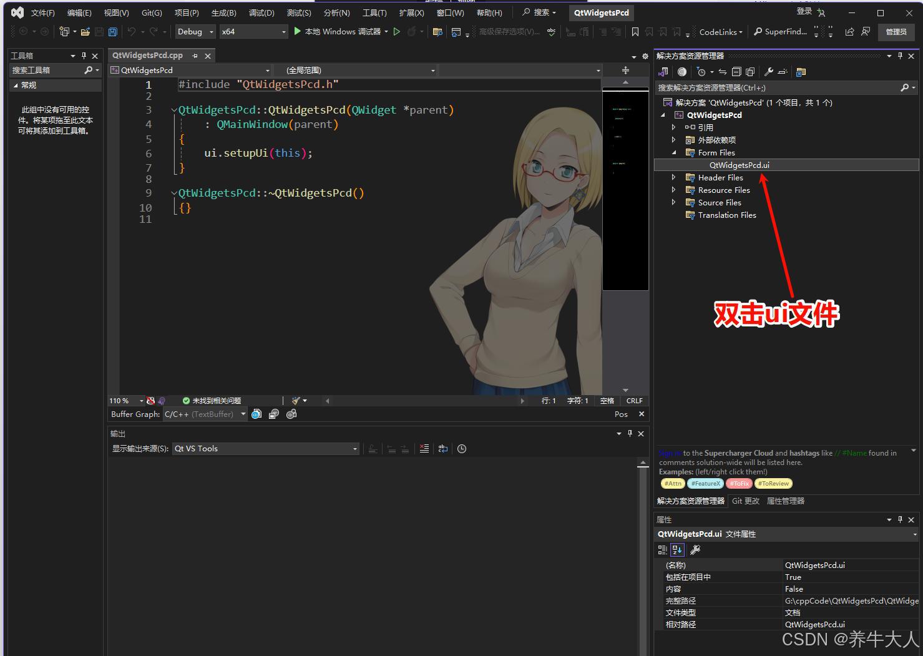Screen dimensions: 923x656
Task: Expand the Resource Files folder
Action: 673,190
